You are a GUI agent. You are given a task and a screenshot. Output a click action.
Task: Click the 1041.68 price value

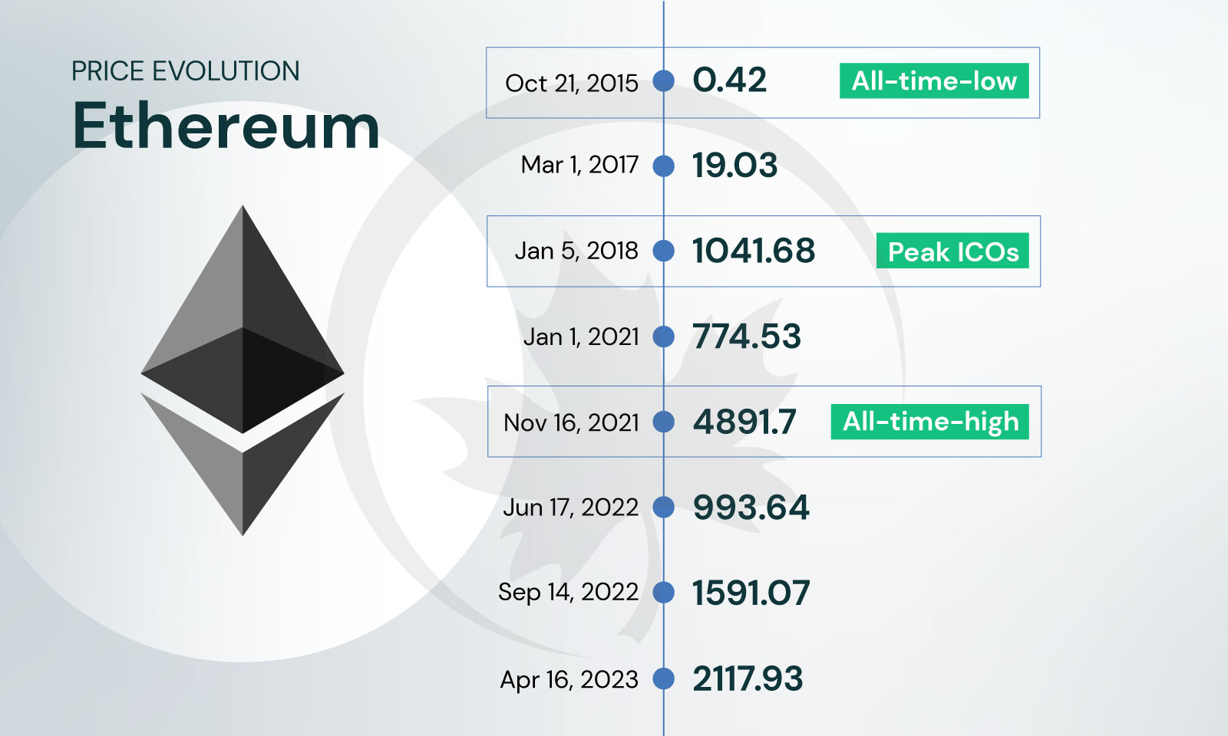[754, 251]
